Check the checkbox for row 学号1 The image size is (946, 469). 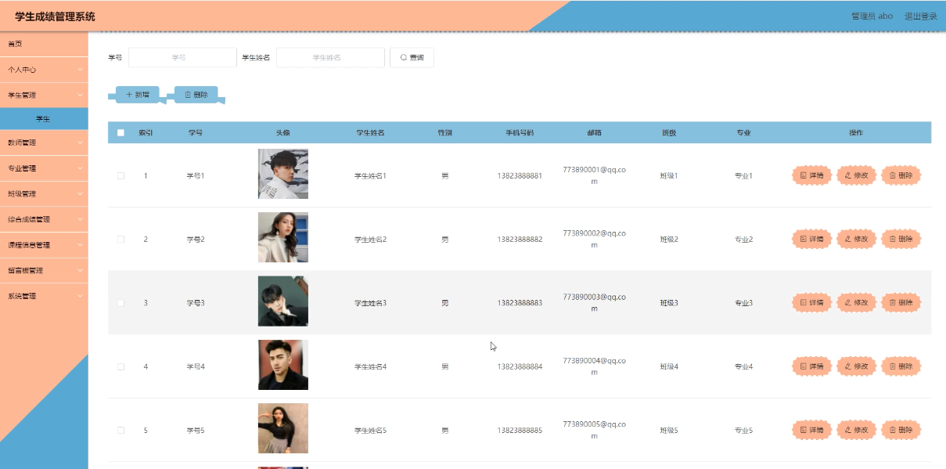point(120,175)
